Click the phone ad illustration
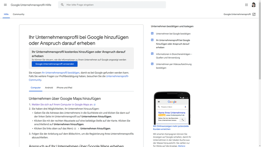Screen dimensions: 261x147 (172, 108)
